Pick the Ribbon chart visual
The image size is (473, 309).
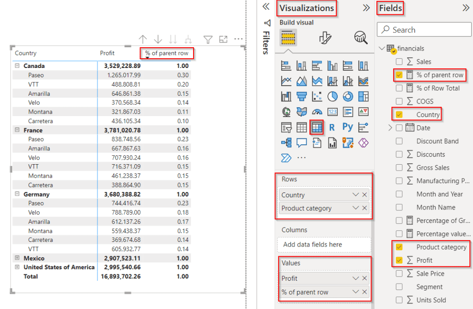pyautogui.click(x=363, y=81)
